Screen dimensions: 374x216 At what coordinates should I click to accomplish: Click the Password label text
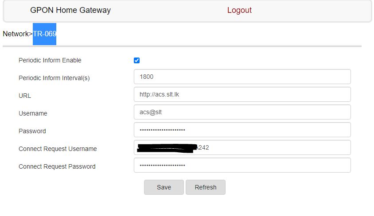pos(32,131)
